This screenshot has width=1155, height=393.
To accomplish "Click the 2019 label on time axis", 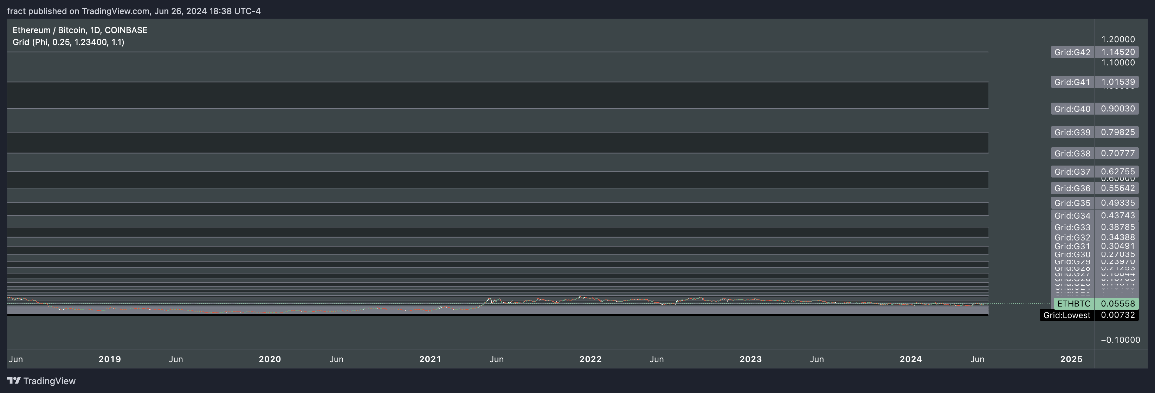I will tap(110, 359).
